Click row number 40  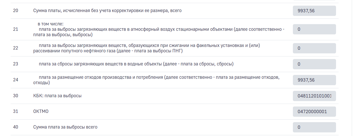[x=15, y=127]
